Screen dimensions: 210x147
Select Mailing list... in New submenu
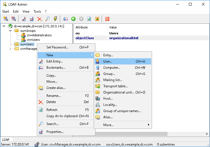tap(123, 80)
